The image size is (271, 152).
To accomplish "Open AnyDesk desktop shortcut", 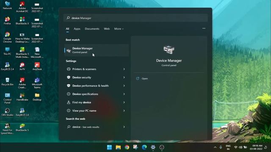I will coord(37,67).
